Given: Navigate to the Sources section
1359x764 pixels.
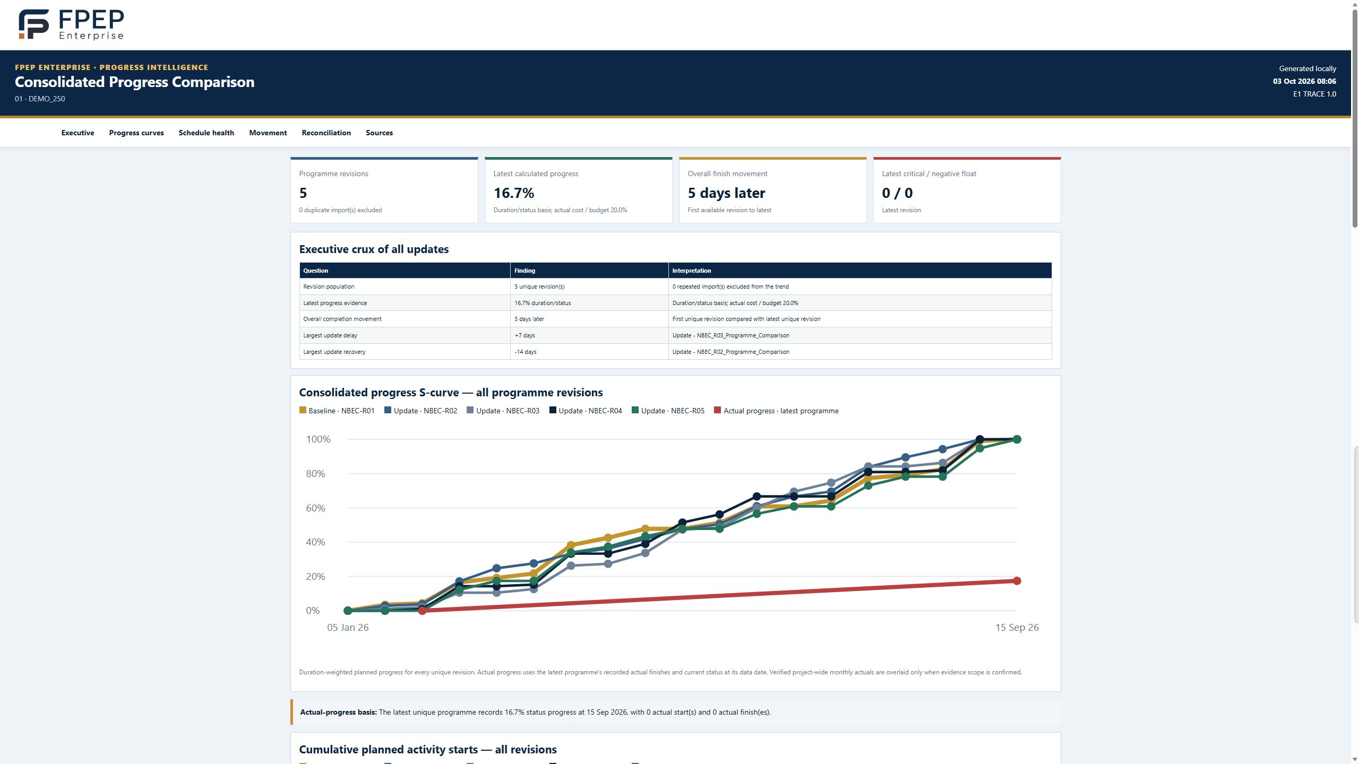Looking at the screenshot, I should (379, 133).
